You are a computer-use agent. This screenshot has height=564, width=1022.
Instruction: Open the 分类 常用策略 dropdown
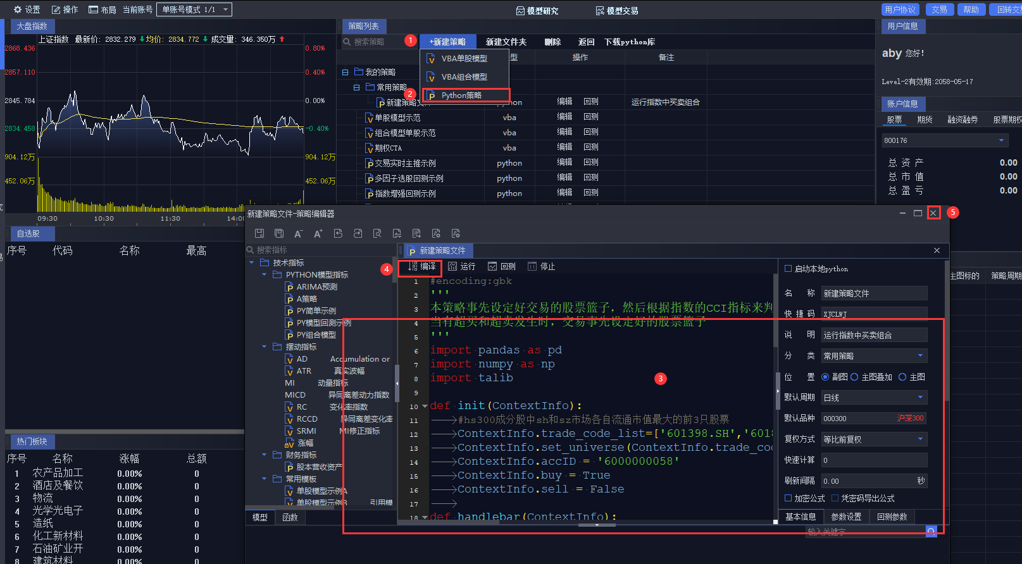coord(874,356)
